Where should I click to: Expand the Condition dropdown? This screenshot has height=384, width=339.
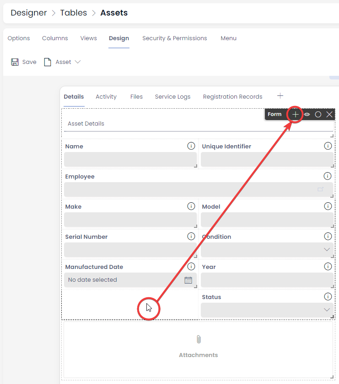point(327,250)
